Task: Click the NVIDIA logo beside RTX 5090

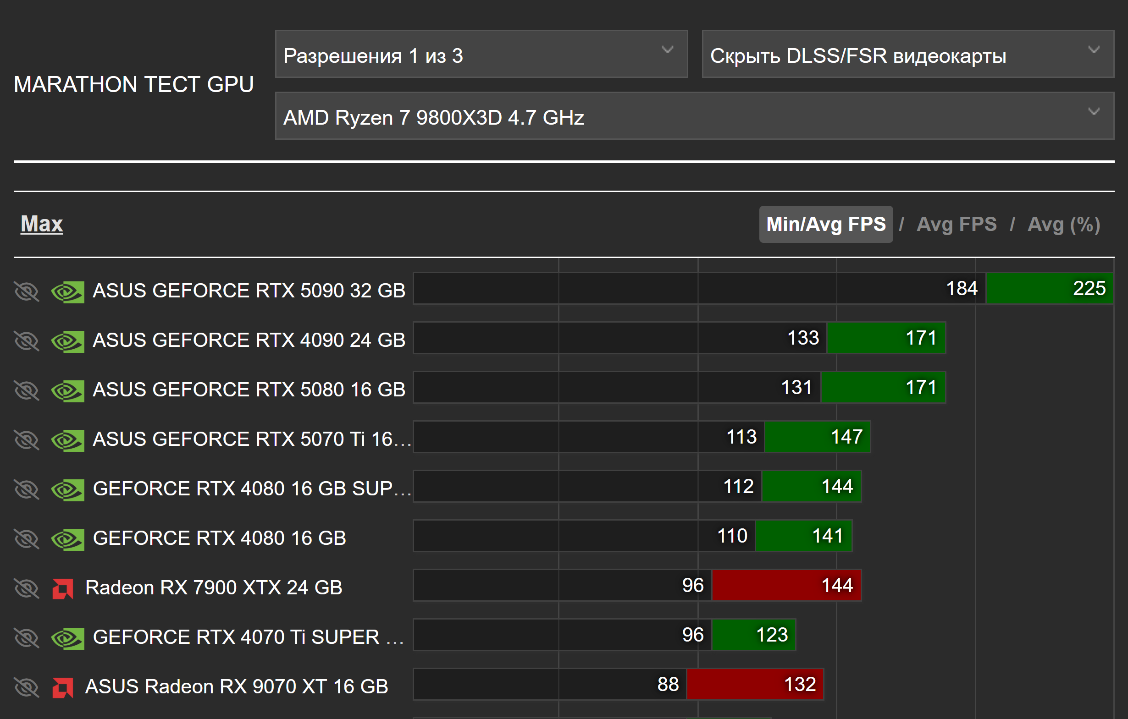Action: (x=67, y=291)
